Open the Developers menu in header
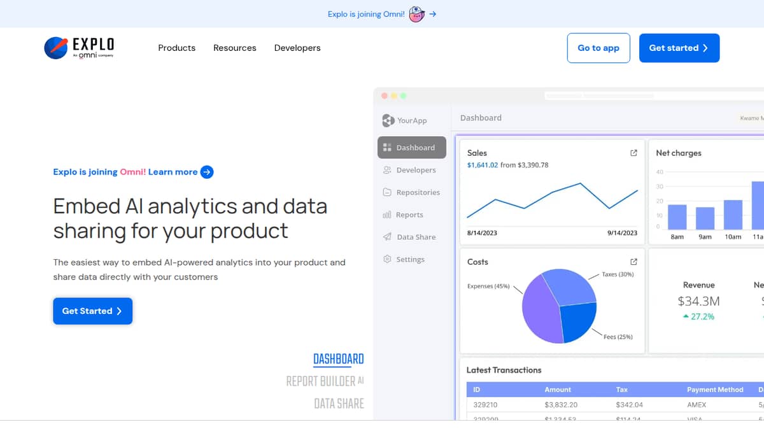Viewport: 764px width, 429px height. [297, 48]
